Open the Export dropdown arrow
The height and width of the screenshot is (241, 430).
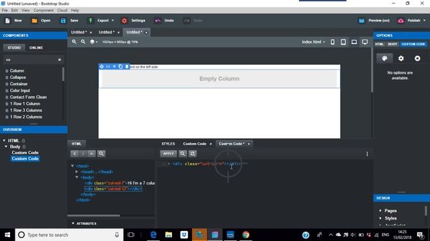(x=112, y=21)
